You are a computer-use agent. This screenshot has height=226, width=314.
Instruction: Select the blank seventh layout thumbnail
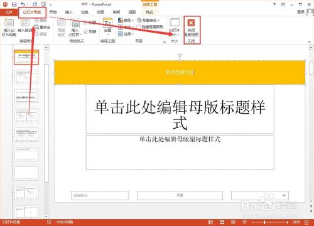coord(26,173)
